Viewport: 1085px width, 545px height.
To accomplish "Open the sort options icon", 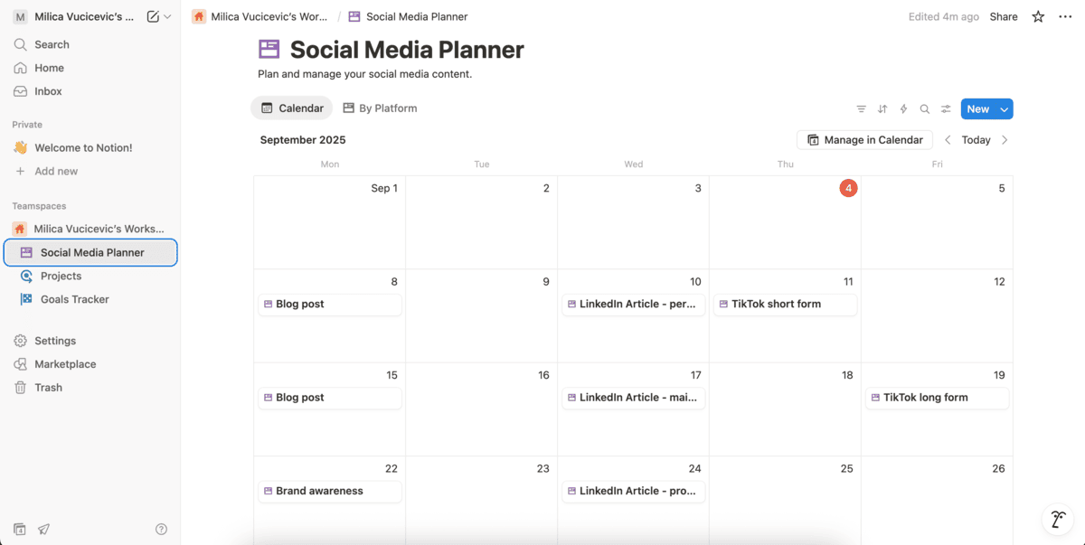I will click(882, 109).
